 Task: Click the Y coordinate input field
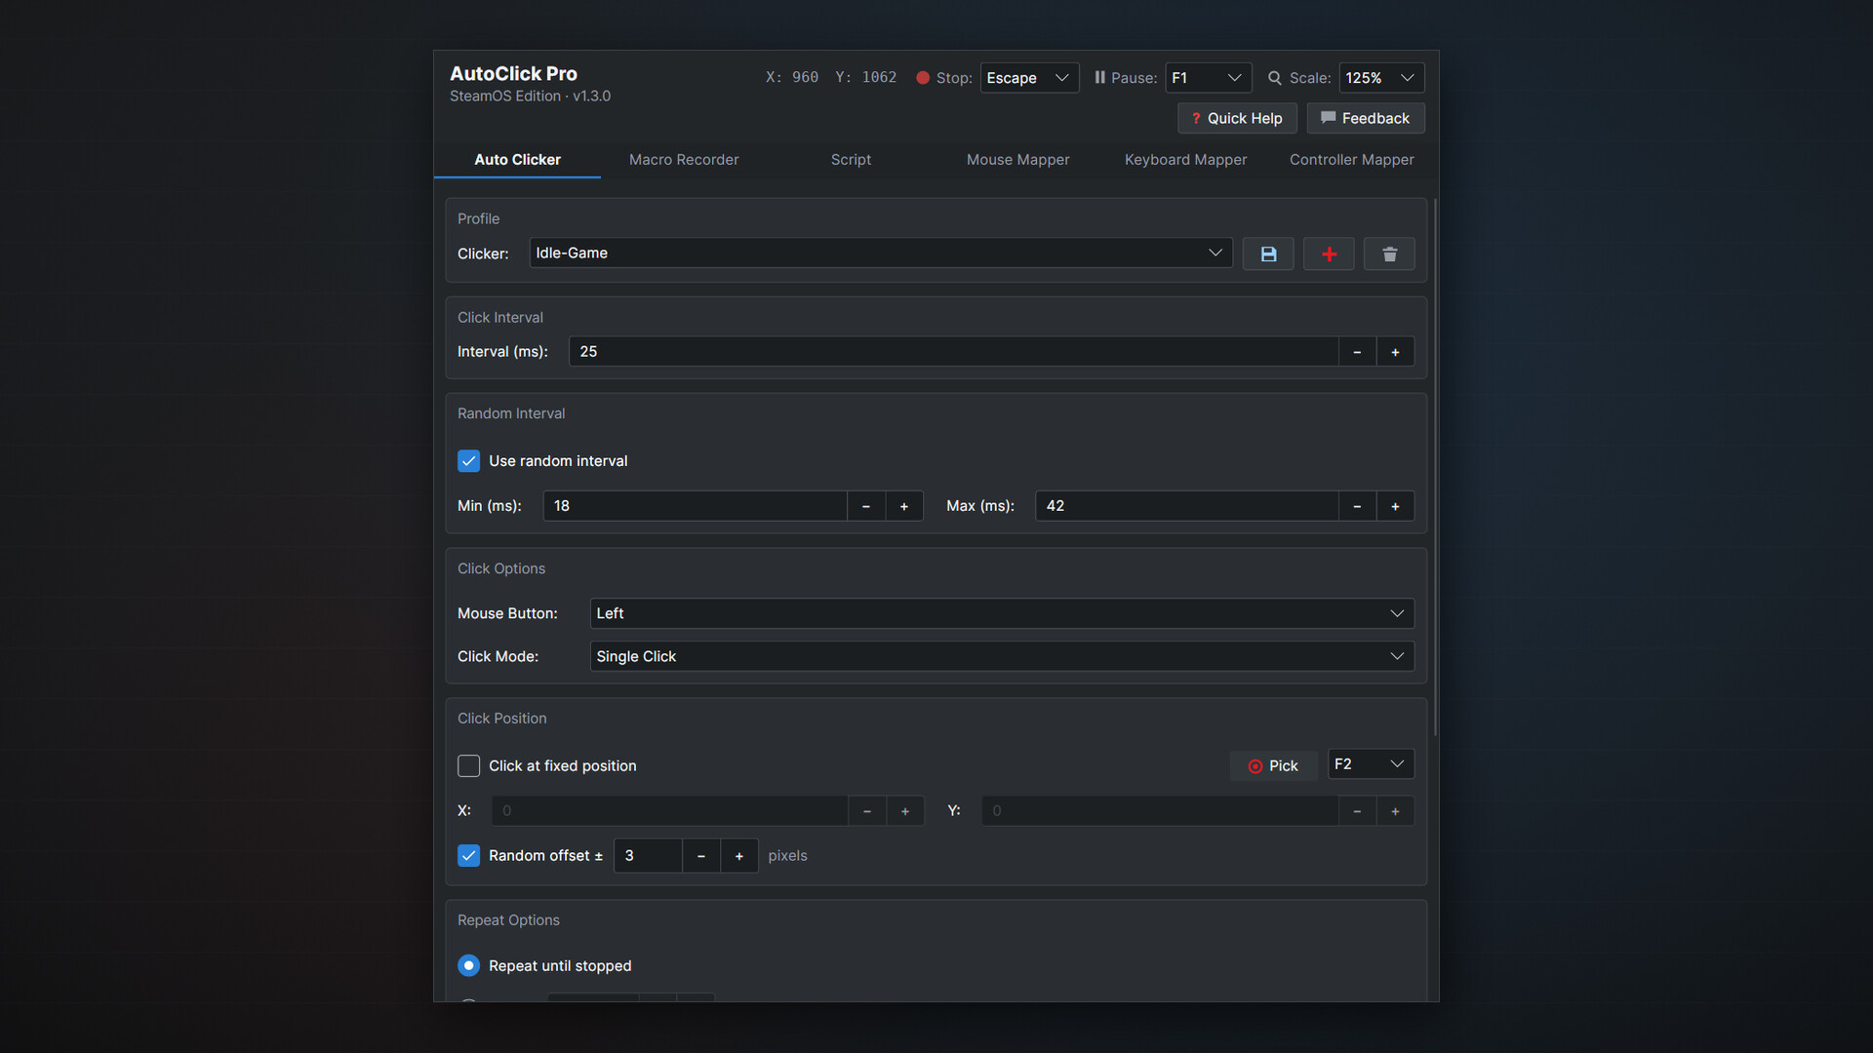point(1160,811)
